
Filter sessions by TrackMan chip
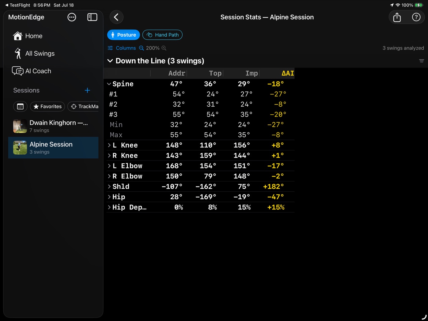click(x=83, y=106)
